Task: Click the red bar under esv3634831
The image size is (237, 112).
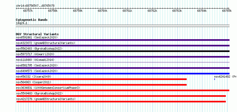Action: tap(122, 90)
